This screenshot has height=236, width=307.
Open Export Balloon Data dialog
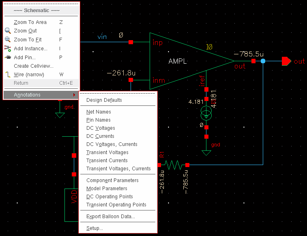pos(110,217)
